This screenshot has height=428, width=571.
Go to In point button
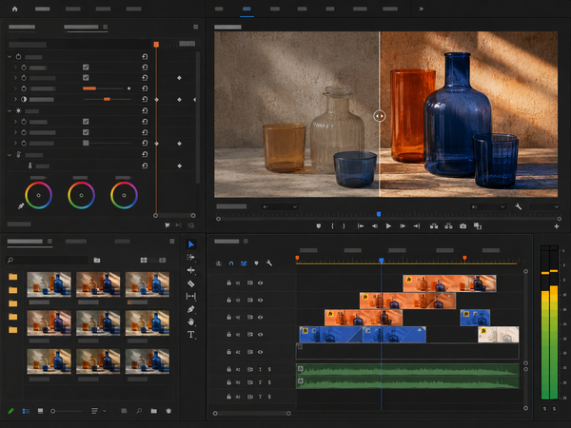tap(361, 226)
